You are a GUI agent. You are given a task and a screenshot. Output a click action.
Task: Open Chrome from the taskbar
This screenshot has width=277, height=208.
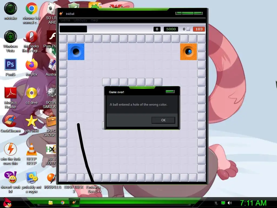[x=62, y=203]
